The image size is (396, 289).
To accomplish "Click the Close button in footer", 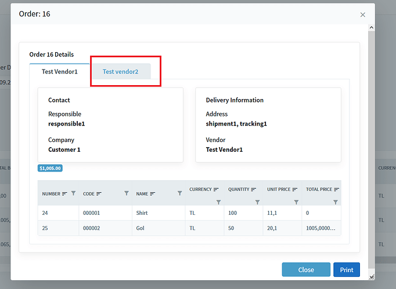I will [x=306, y=269].
